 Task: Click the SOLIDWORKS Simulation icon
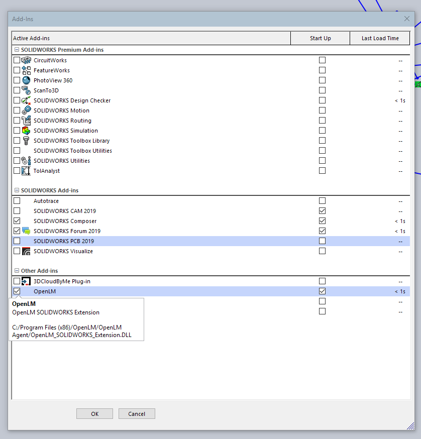tap(26, 130)
